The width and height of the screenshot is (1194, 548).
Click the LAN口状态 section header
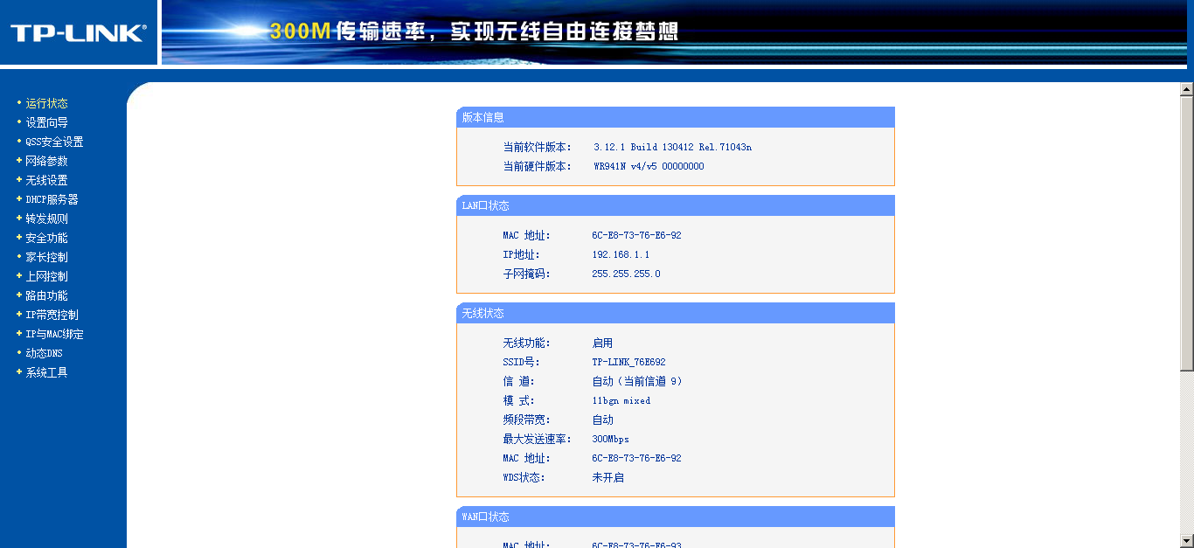coord(676,205)
